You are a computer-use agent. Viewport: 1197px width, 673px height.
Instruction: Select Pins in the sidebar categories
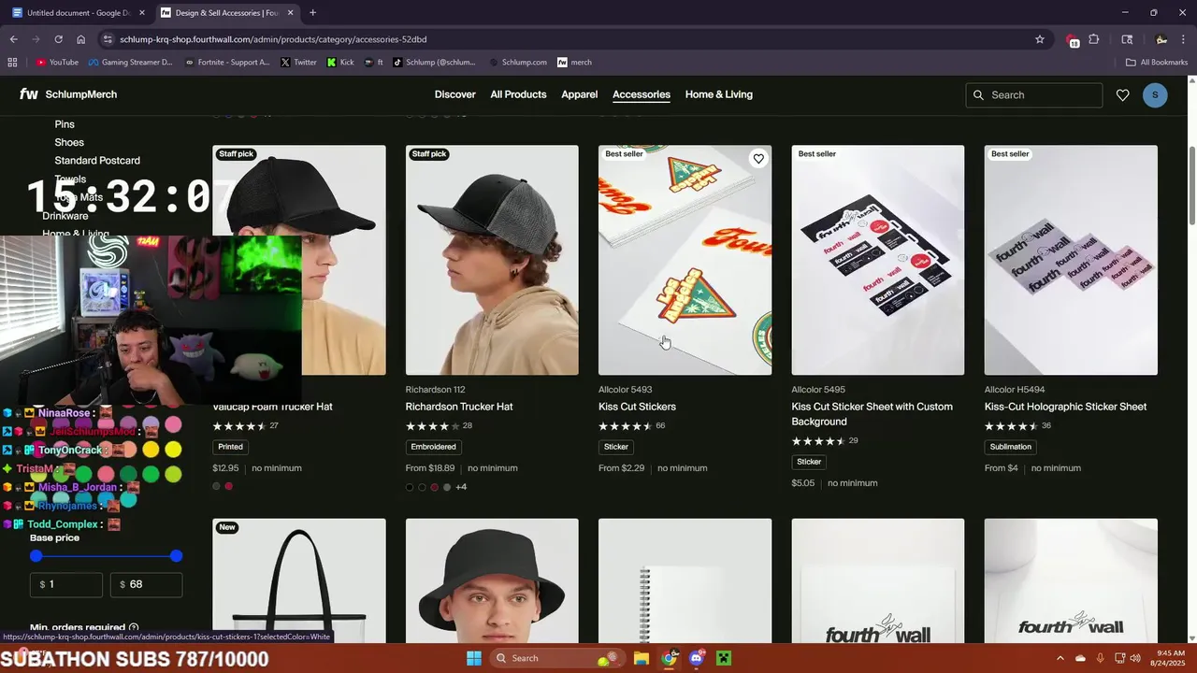pyautogui.click(x=65, y=124)
